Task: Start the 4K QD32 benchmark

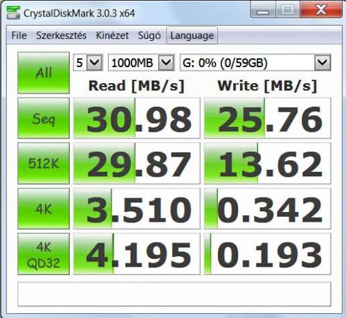Action: tap(44, 254)
